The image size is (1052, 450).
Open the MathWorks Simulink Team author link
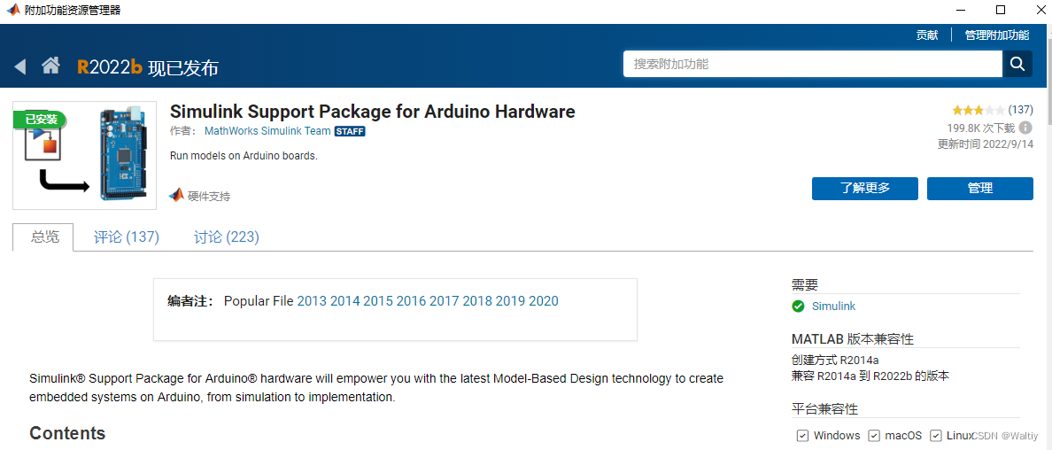[267, 131]
